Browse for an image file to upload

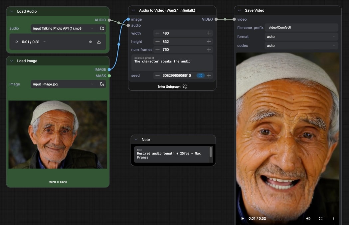[x=102, y=84]
